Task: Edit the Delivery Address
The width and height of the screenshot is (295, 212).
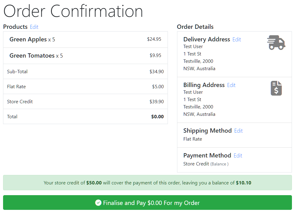Action: (237, 40)
